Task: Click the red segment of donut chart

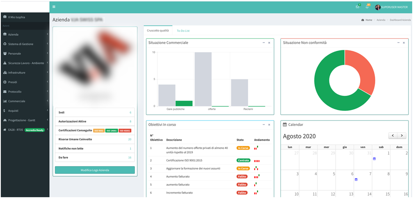Action: (361, 70)
